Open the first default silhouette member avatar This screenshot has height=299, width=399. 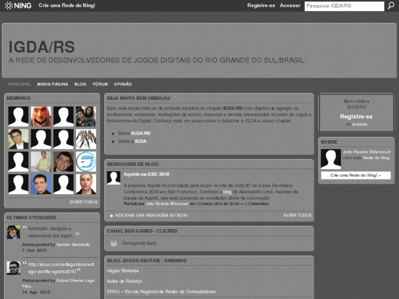(x=18, y=116)
